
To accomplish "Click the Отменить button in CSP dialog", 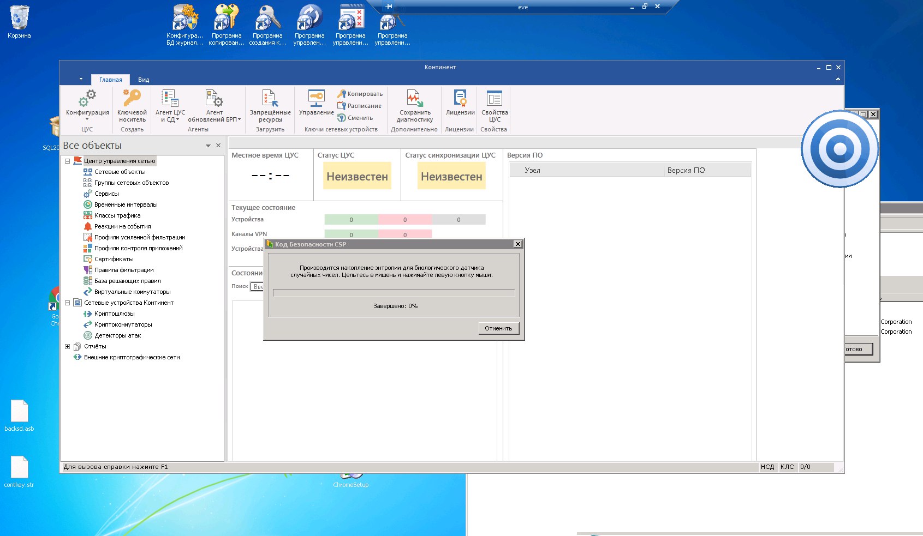I will click(x=498, y=328).
